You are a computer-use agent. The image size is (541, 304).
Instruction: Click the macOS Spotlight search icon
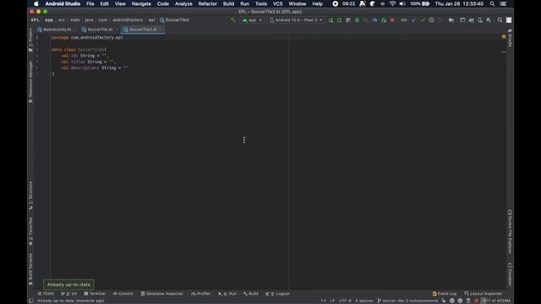point(492,3)
